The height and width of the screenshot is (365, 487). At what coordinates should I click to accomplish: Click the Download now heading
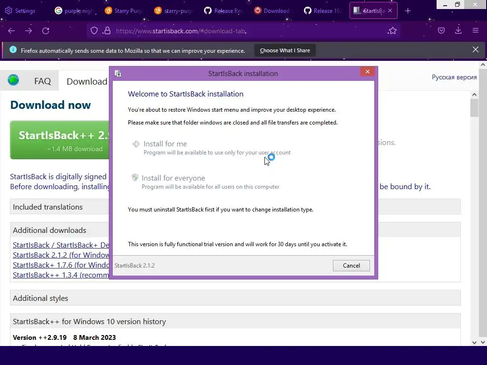click(x=50, y=105)
